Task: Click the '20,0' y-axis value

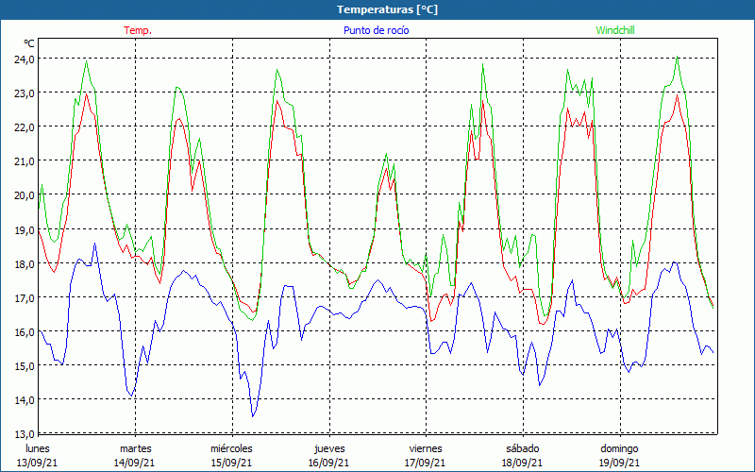Action: (x=25, y=195)
